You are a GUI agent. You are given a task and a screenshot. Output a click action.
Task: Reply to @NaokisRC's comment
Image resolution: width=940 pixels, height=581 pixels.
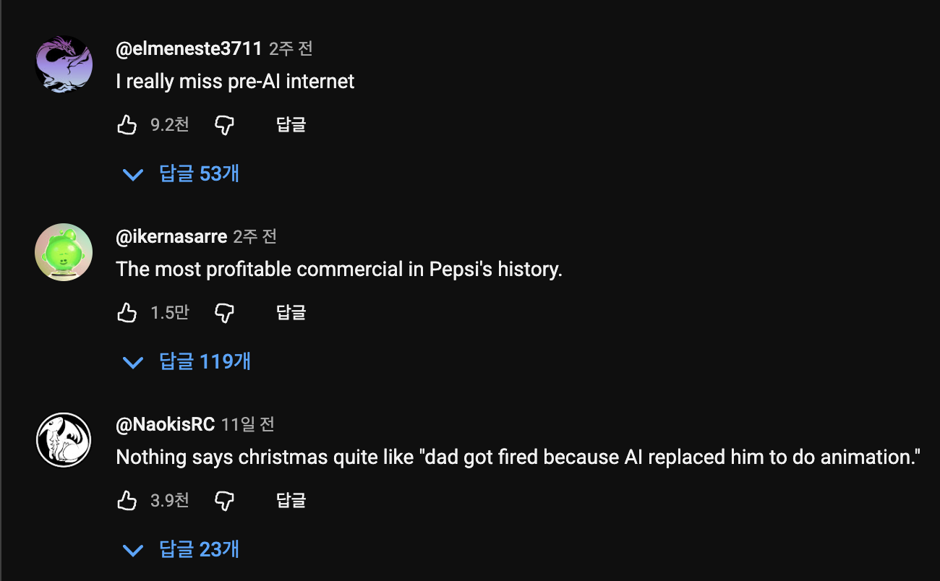pyautogui.click(x=291, y=500)
